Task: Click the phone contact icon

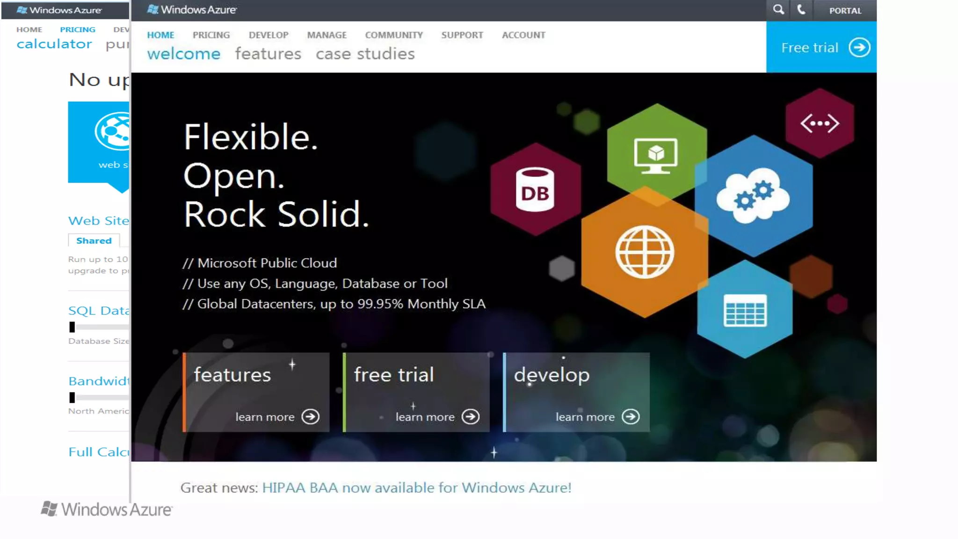Action: [x=801, y=10]
